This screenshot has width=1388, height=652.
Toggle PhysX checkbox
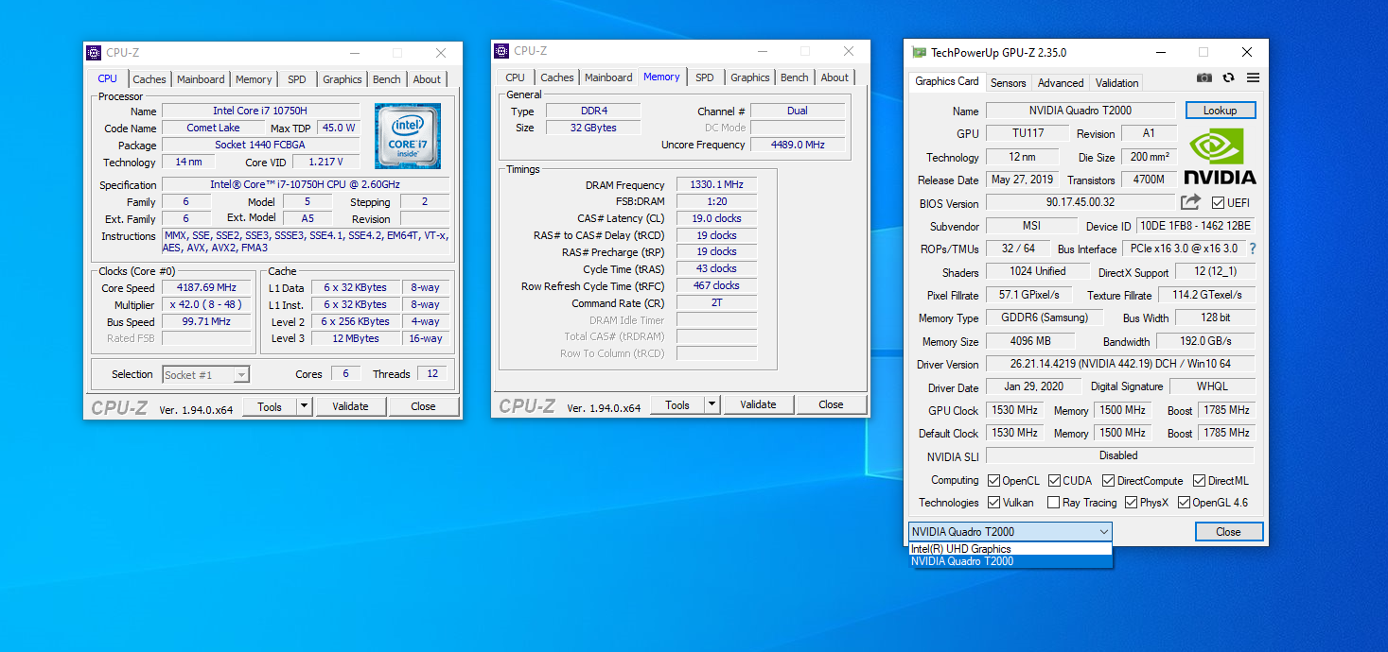[x=1131, y=503]
